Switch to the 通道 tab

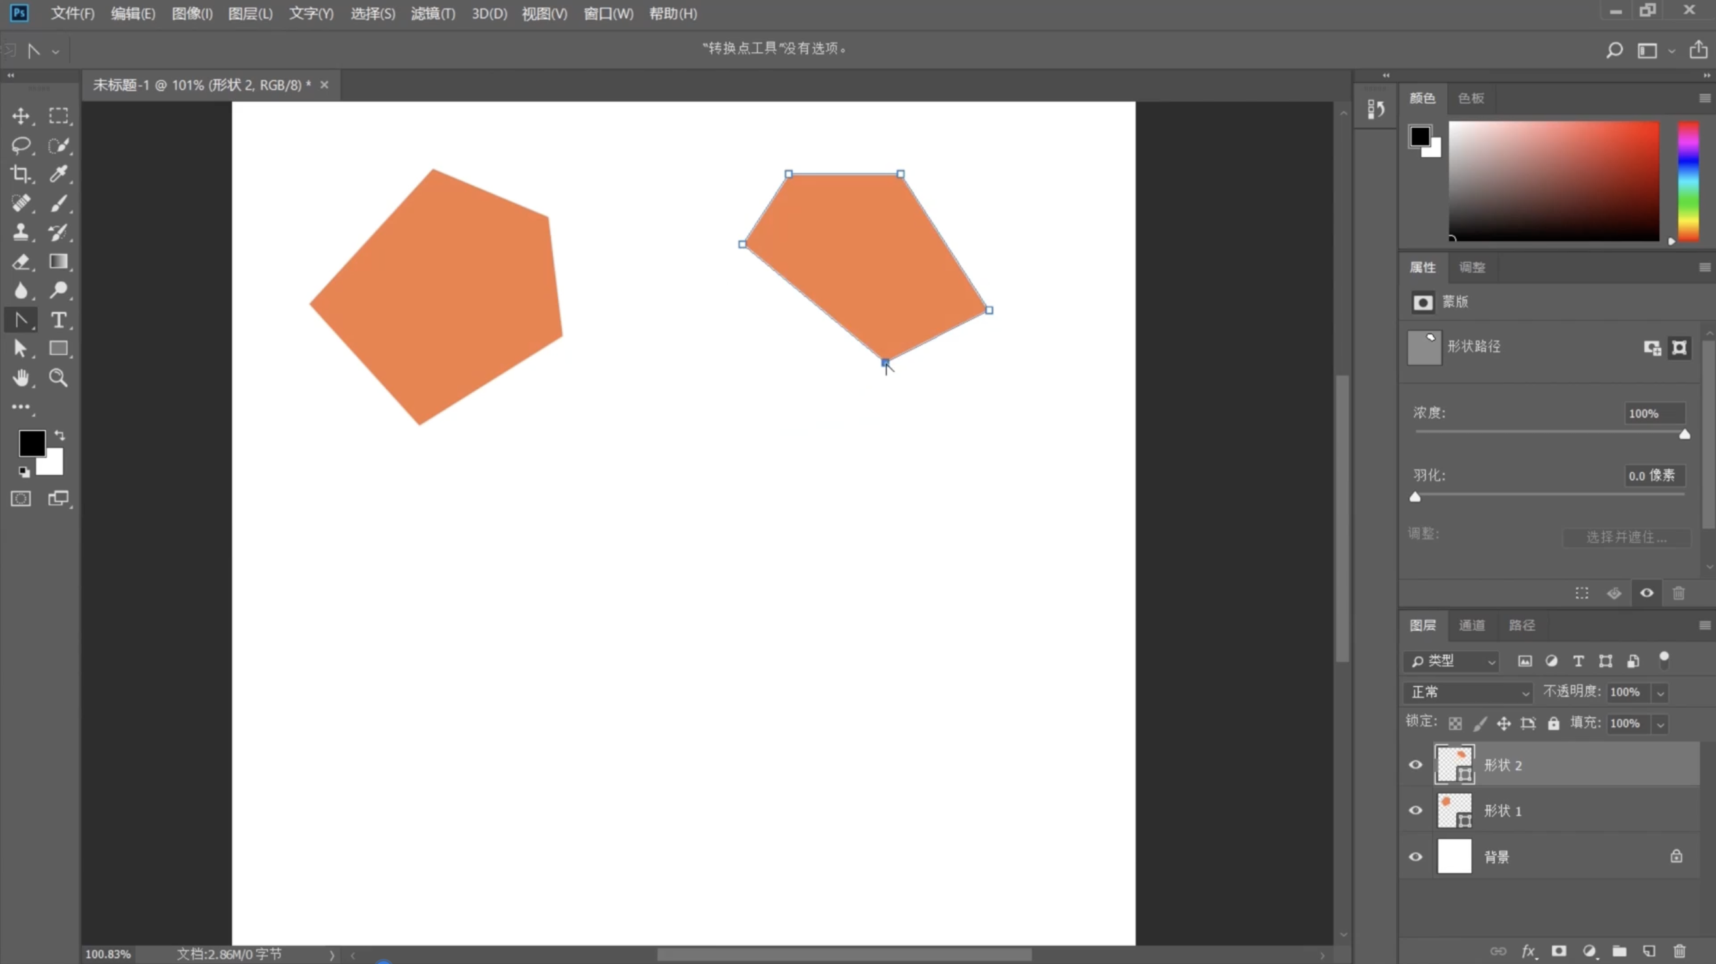1471,625
